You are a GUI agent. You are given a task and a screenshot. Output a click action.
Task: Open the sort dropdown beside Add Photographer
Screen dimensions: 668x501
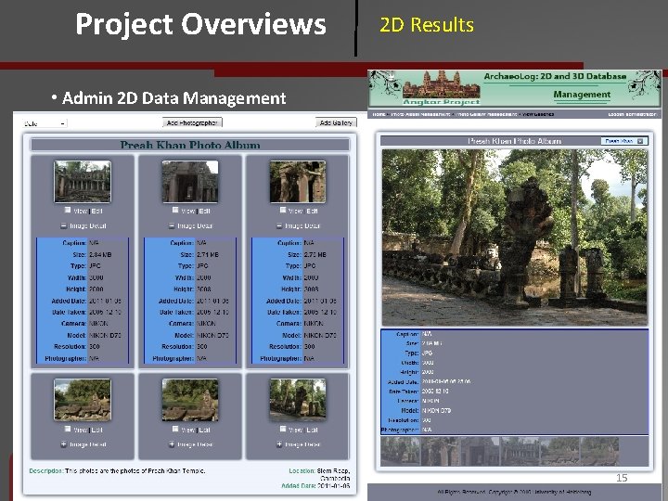[x=45, y=123]
